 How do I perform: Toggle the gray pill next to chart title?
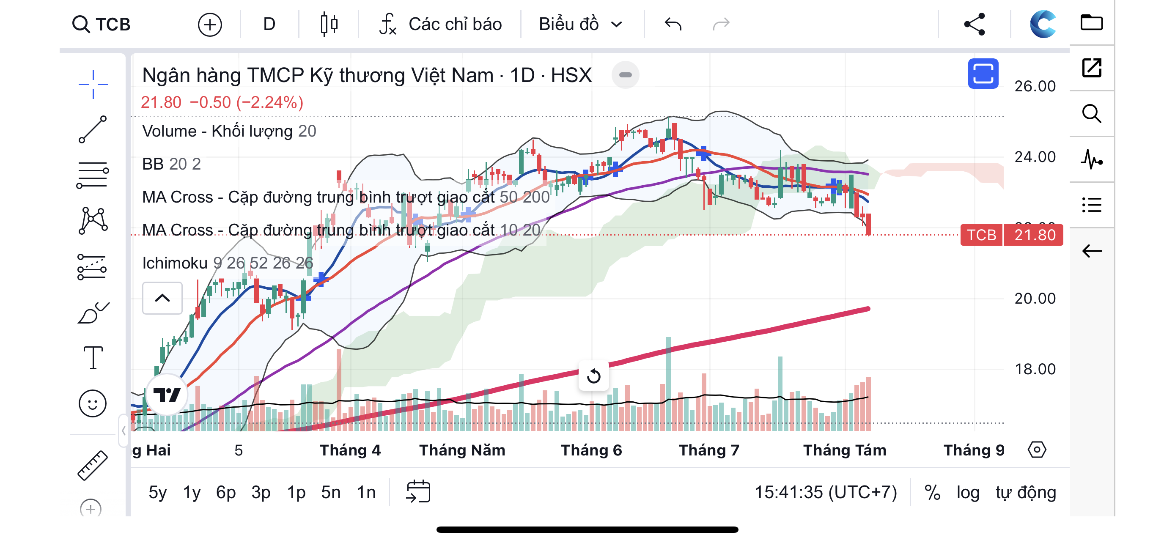point(626,75)
